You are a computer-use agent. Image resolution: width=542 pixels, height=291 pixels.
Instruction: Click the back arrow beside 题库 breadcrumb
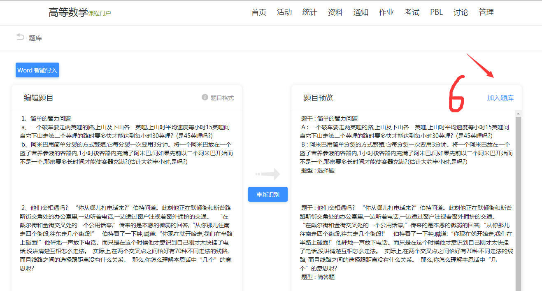click(x=20, y=37)
